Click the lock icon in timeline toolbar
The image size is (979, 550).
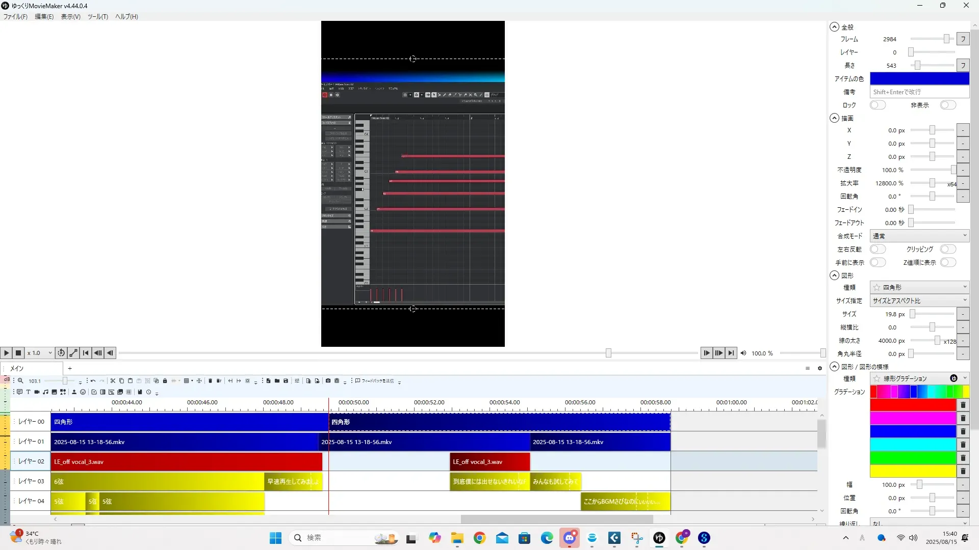pyautogui.click(x=165, y=381)
